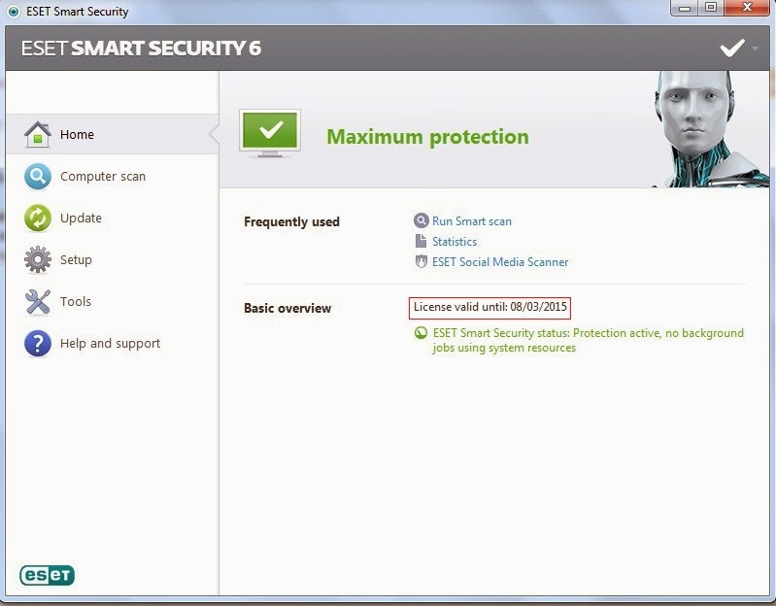Open the Statistics link
Screen dimensions: 776x606
point(454,242)
